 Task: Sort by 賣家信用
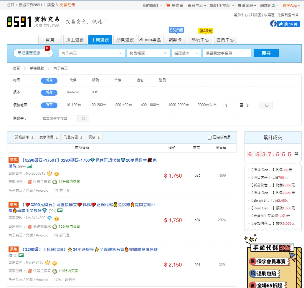(x=49, y=138)
